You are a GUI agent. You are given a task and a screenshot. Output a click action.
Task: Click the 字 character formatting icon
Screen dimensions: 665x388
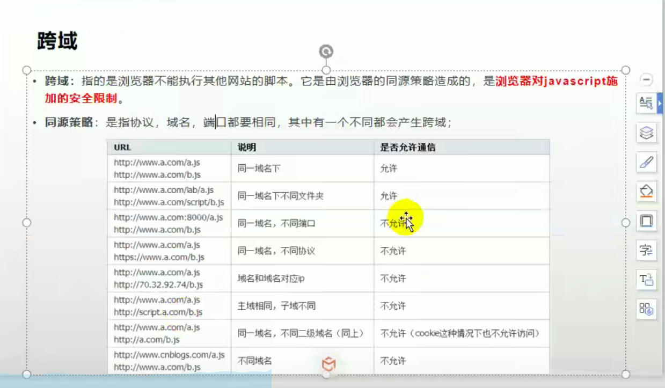(646, 250)
